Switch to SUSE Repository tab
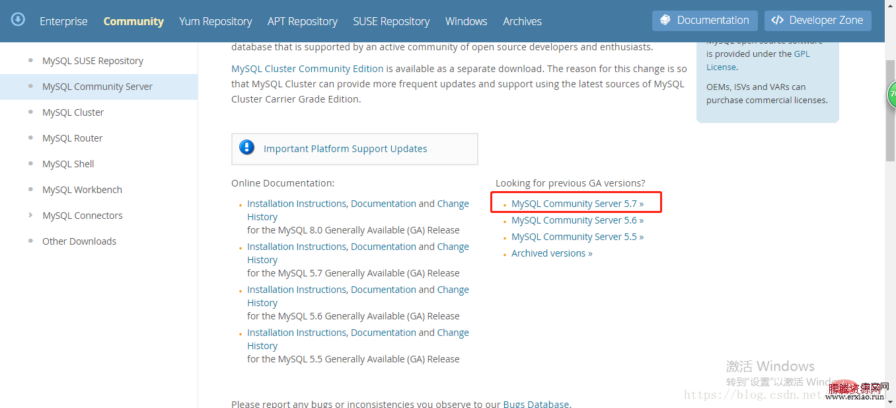 (x=391, y=21)
